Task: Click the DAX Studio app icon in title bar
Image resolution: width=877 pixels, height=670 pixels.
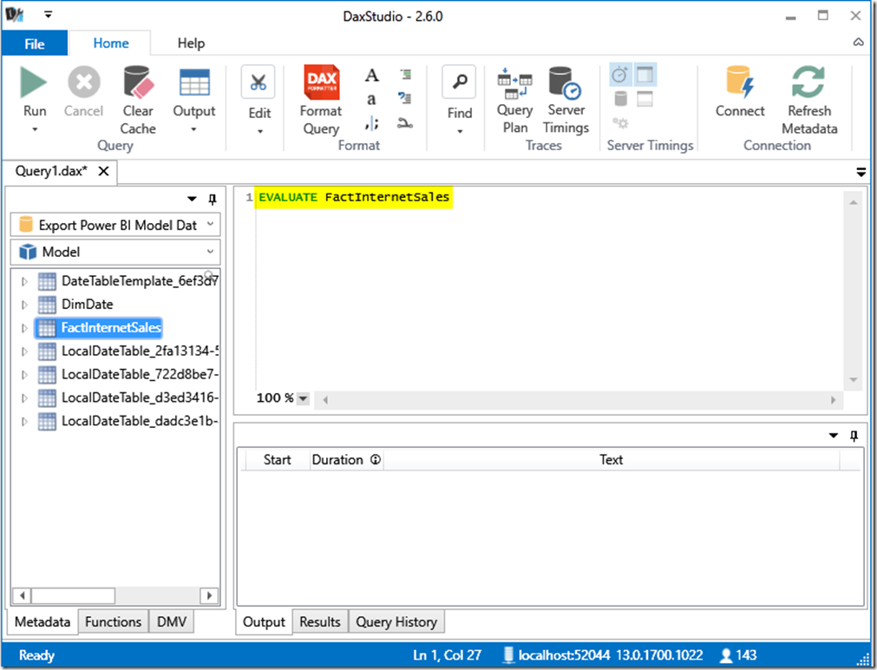Action: [x=14, y=15]
